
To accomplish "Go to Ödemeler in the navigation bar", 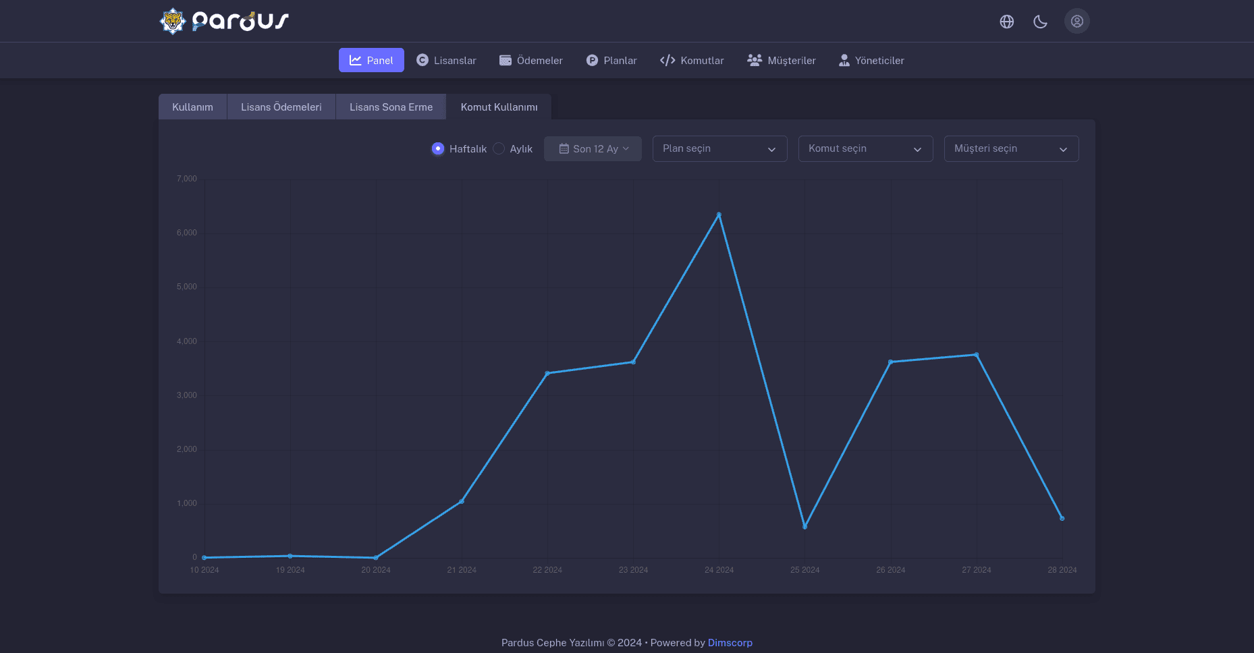I will click(530, 60).
